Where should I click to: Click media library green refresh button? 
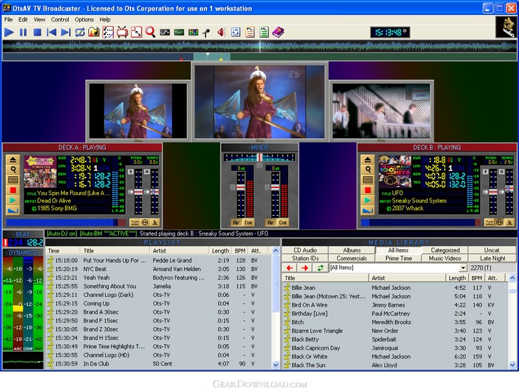point(320,268)
